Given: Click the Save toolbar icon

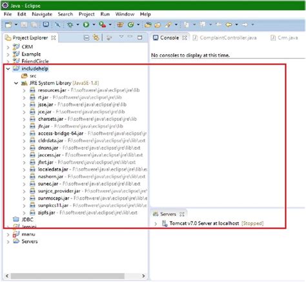Looking at the screenshot, I should click(24, 25).
